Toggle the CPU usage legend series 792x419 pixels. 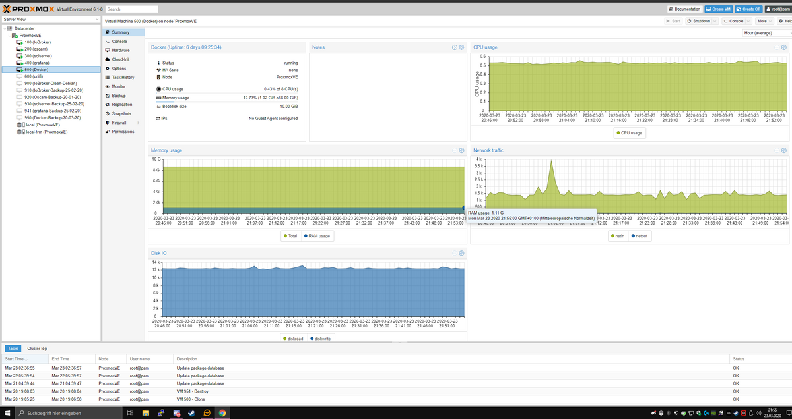click(629, 133)
